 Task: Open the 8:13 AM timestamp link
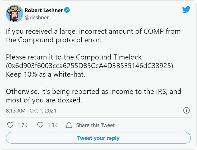16,111
